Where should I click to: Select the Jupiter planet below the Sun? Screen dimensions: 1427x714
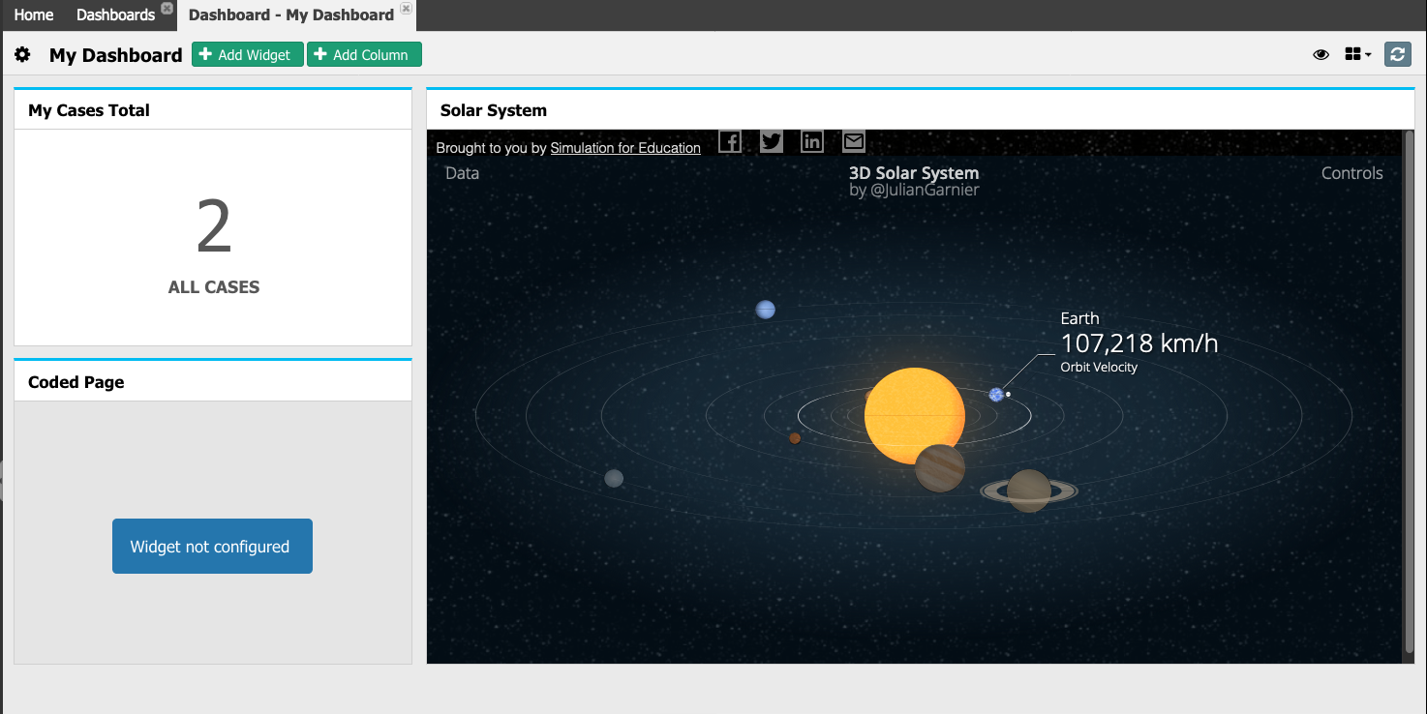(940, 468)
